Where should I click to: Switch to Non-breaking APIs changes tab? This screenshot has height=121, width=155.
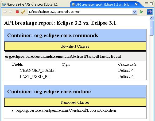click(x=34, y=5)
